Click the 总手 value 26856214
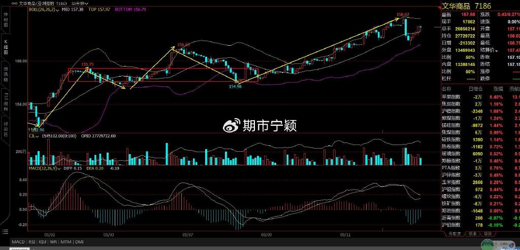The height and width of the screenshot is (250, 520). point(465,29)
